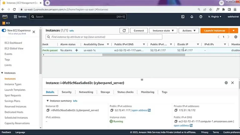Open the help question mark icon

coord(201,17)
